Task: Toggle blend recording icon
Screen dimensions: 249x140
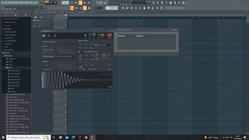Action: pos(85,3)
